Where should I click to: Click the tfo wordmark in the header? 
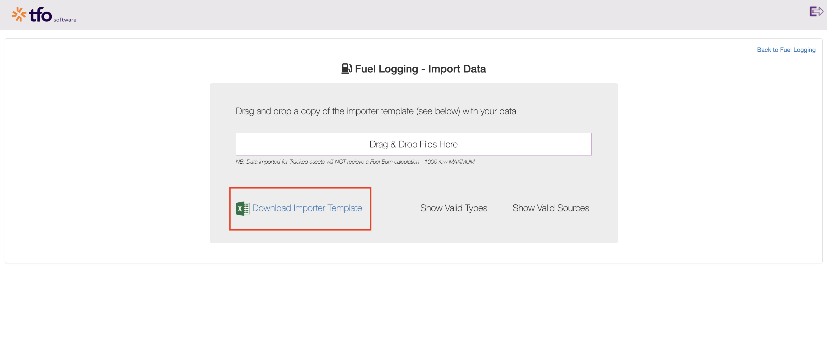[x=40, y=15]
